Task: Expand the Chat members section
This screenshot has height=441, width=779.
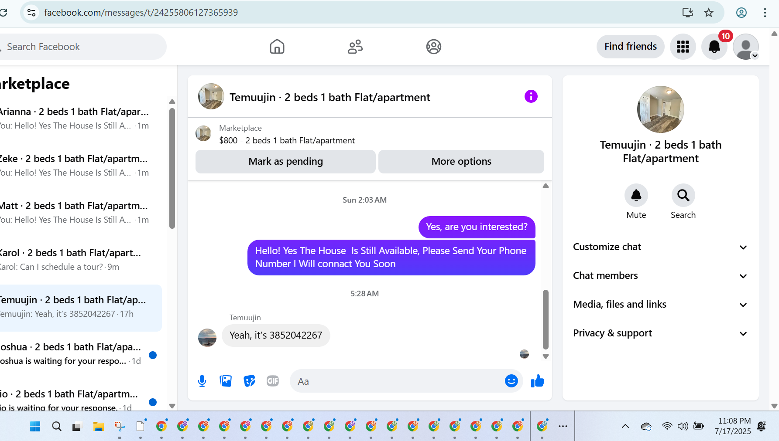Action: click(x=661, y=276)
